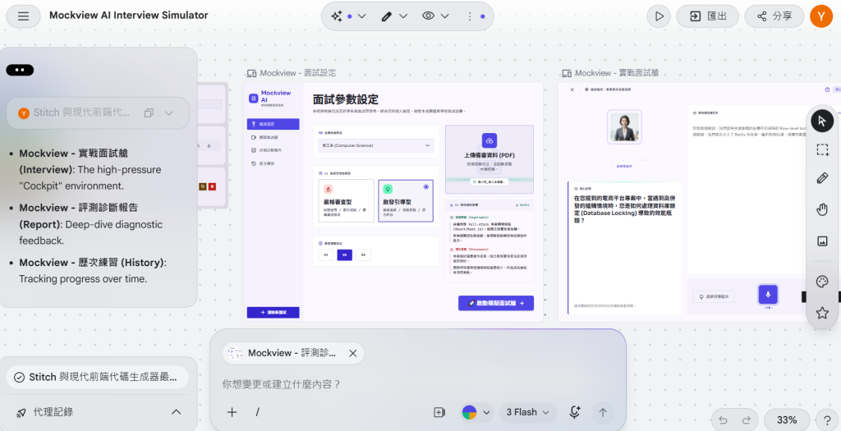This screenshot has width=841, height=431.
Task: Click the up-arrow send prompt button
Action: click(603, 412)
